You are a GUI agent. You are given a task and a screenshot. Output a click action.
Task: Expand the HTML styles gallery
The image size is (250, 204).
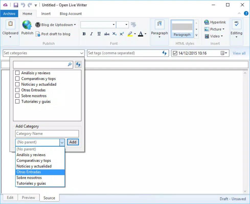[196, 35]
